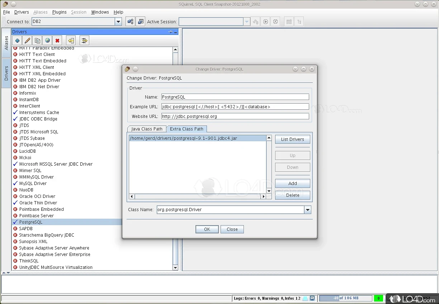Select MySQL Driver in the drivers list
This screenshot has width=439, height=304.
click(33, 184)
